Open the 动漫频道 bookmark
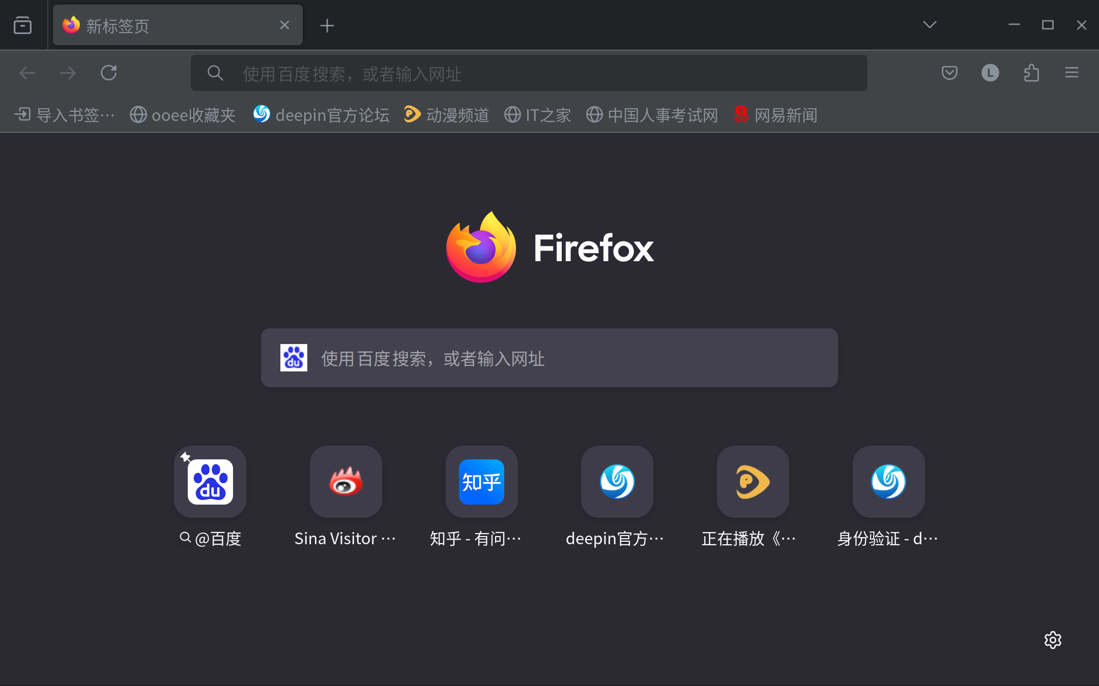 point(447,115)
